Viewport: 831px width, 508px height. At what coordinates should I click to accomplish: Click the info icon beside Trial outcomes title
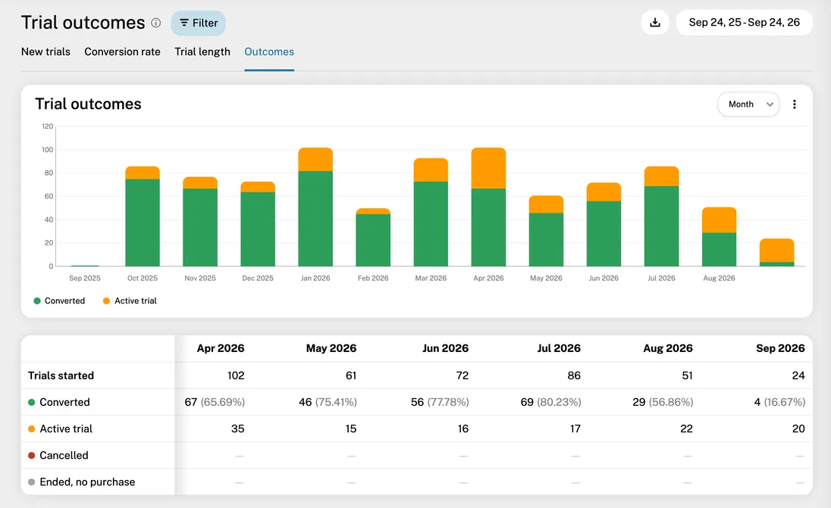coord(156,23)
